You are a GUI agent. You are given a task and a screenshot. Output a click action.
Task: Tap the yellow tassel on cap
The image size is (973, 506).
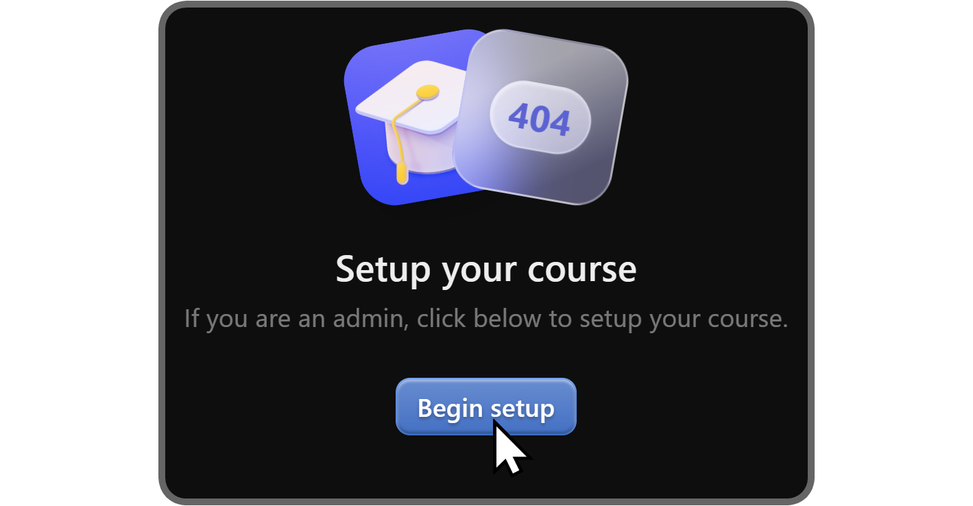401,141
